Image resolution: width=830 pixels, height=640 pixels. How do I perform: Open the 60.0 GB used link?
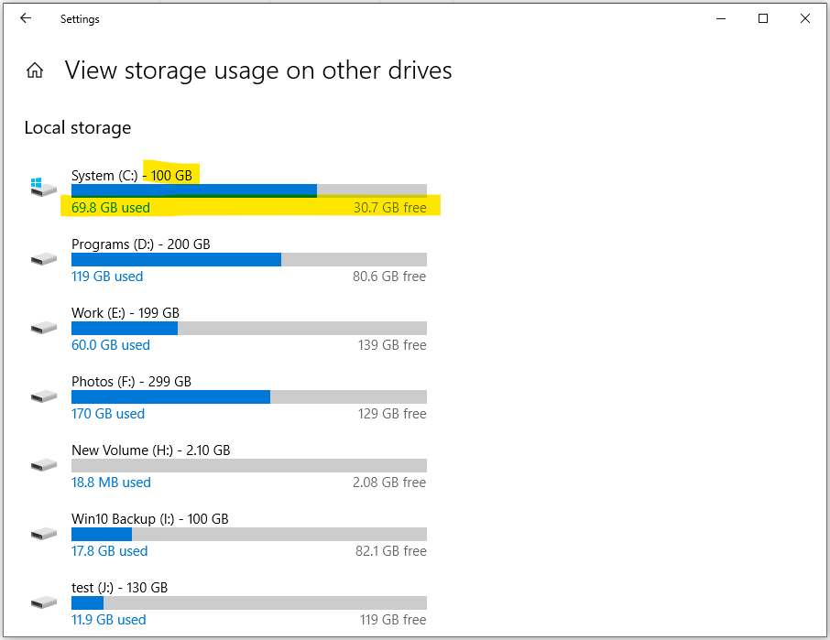tap(110, 345)
